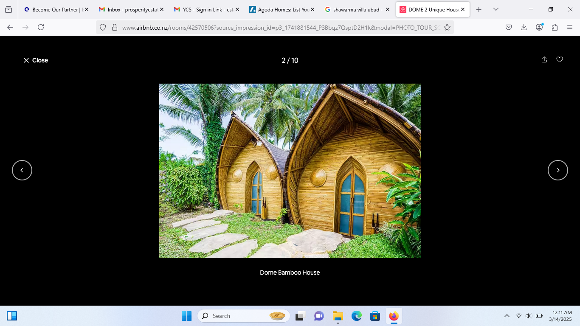Open a new browser tab
The image size is (580, 326).
coord(479,9)
